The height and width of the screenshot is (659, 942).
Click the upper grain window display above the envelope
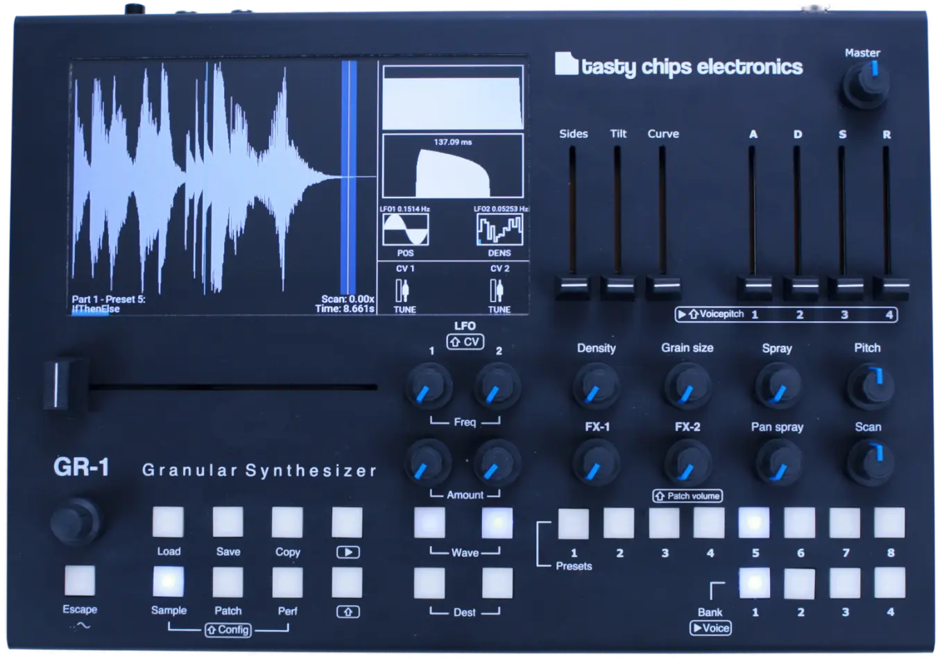point(453,98)
